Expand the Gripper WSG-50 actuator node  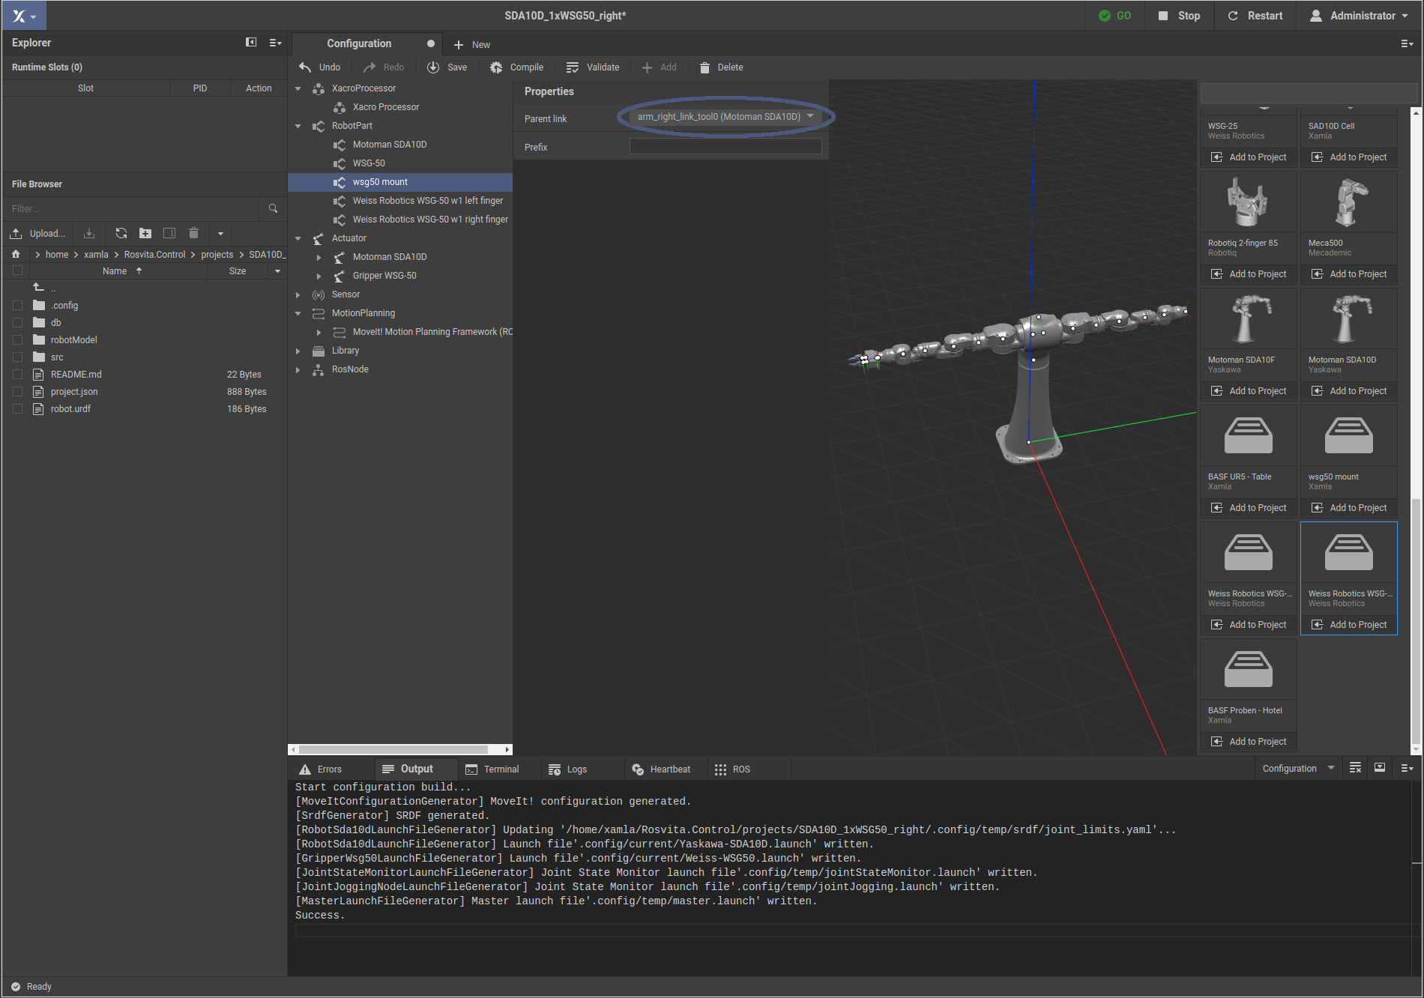click(319, 276)
